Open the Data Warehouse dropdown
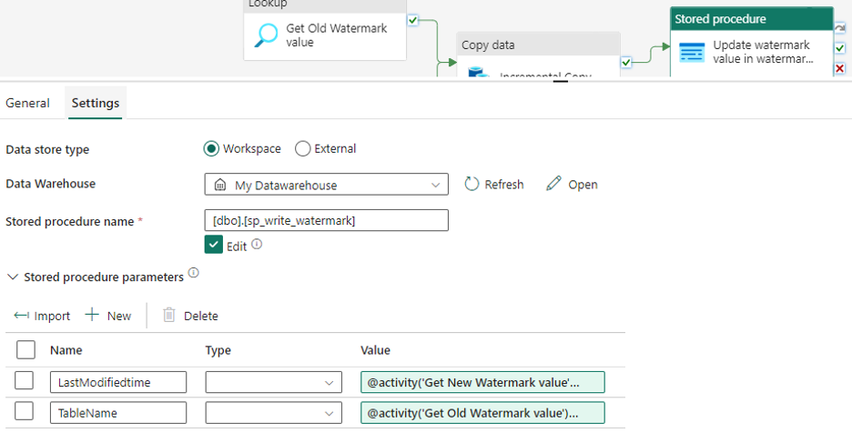The height and width of the screenshot is (433, 852). click(x=327, y=184)
